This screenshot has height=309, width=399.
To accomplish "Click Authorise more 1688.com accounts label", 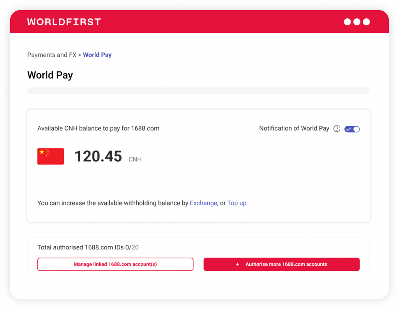I will point(286,265).
